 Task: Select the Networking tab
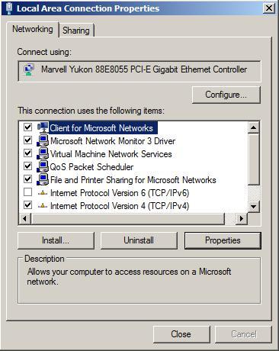click(33, 29)
